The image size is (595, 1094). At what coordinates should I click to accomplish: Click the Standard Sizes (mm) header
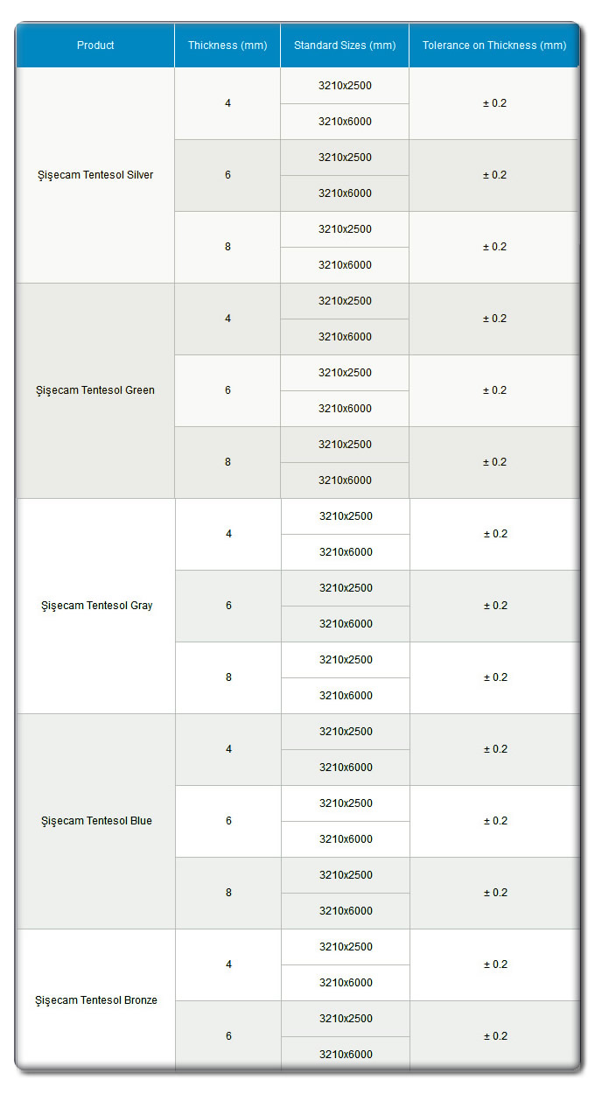(345, 46)
